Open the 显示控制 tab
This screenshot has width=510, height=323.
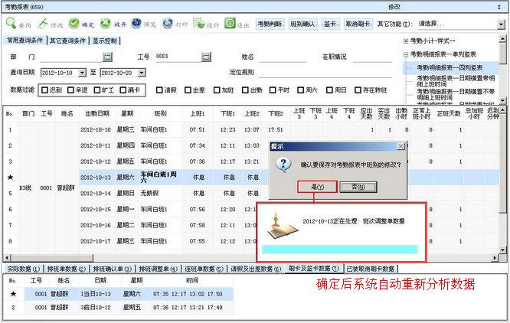point(105,41)
